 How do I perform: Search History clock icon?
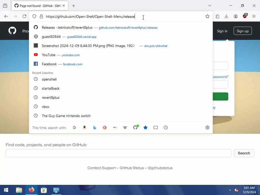coord(166,127)
